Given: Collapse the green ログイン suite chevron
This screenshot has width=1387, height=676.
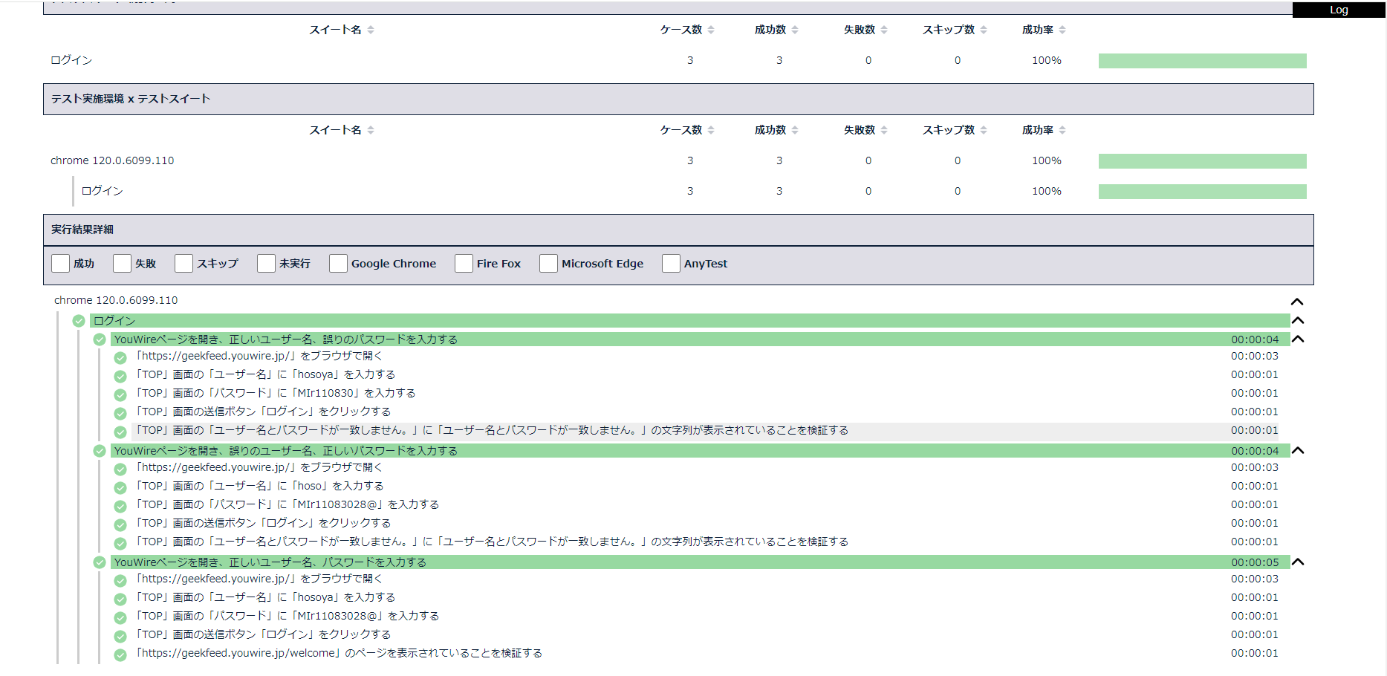Looking at the screenshot, I should pyautogui.click(x=1298, y=320).
